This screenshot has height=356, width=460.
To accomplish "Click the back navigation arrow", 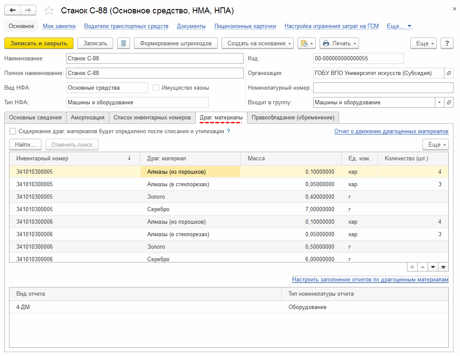I will point(13,10).
